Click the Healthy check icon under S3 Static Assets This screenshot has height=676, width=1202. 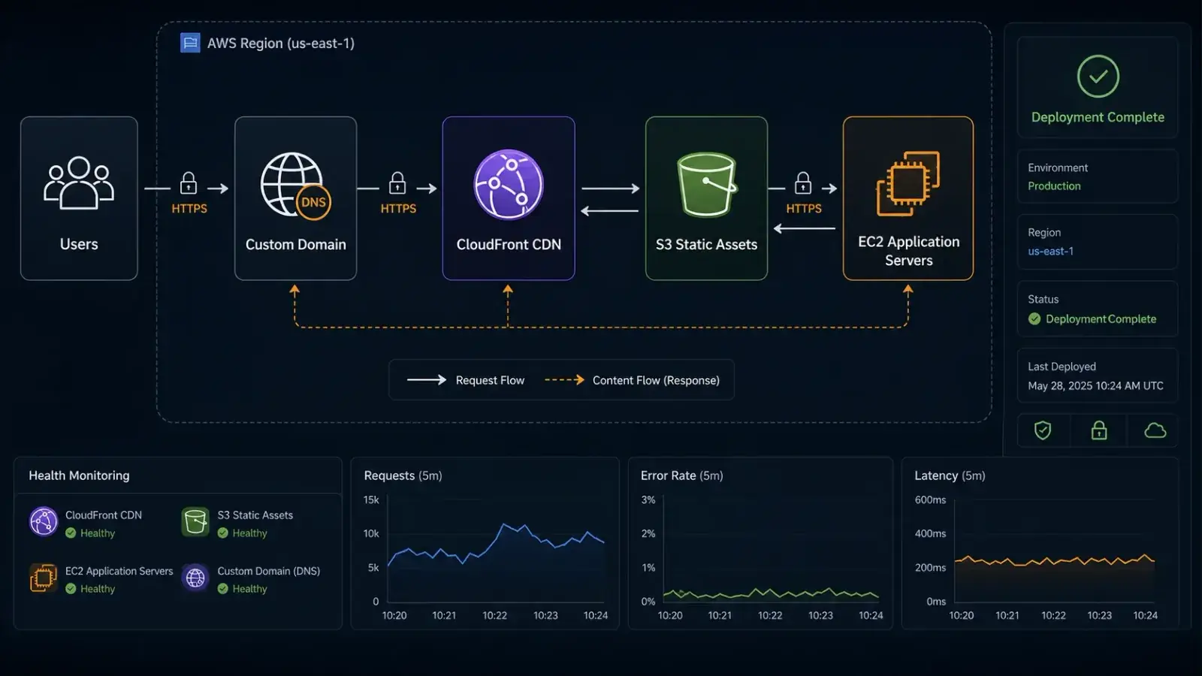(223, 533)
